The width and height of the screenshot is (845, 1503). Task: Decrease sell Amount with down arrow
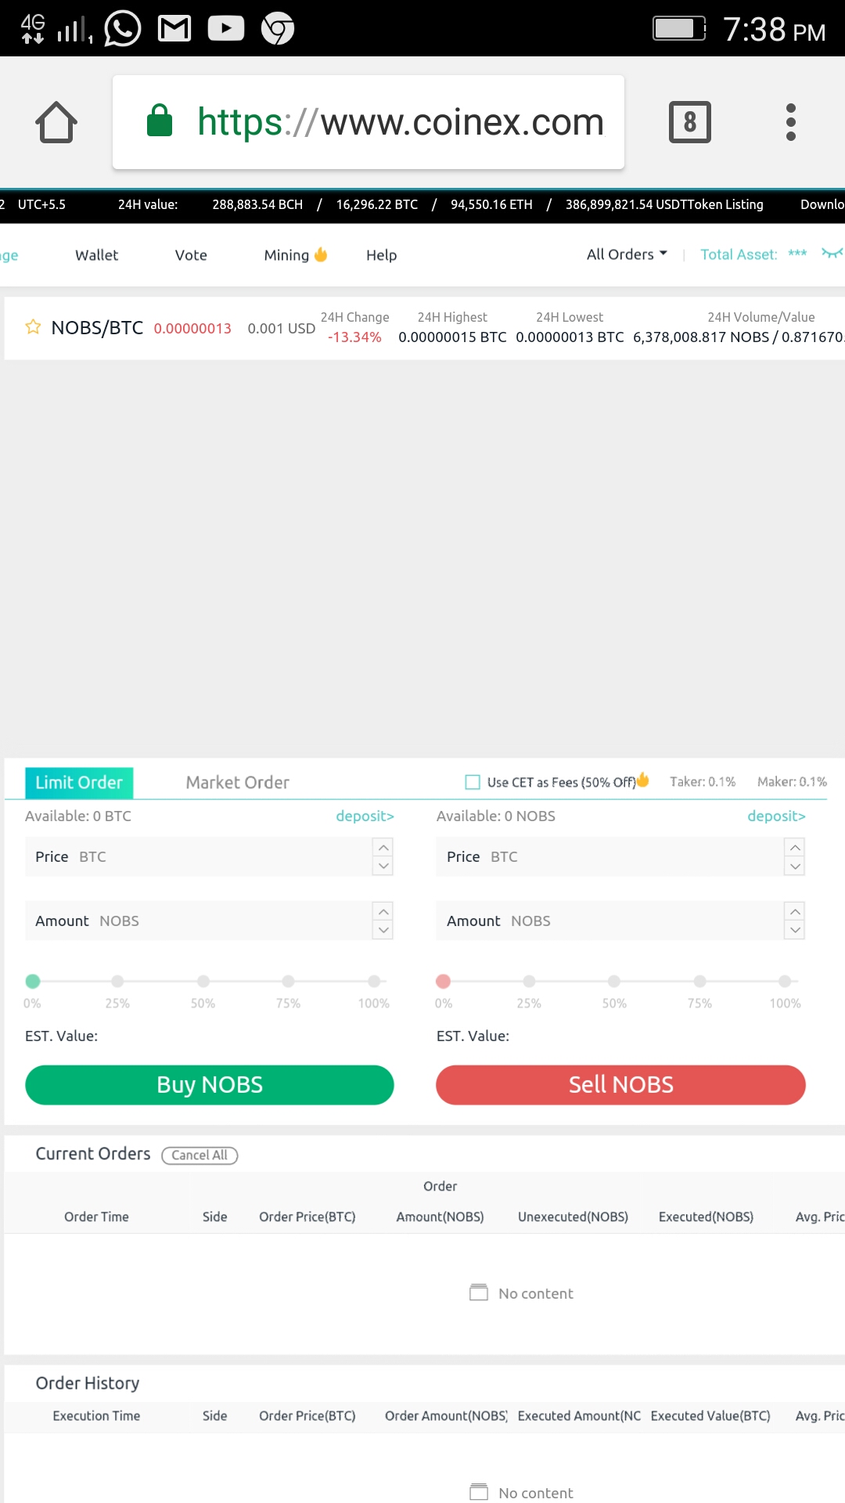[x=795, y=930]
